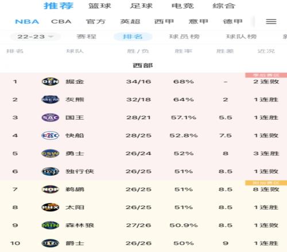Screen dimensions: 287x252
Task: Select the CBA league tab
Action: (x=61, y=21)
